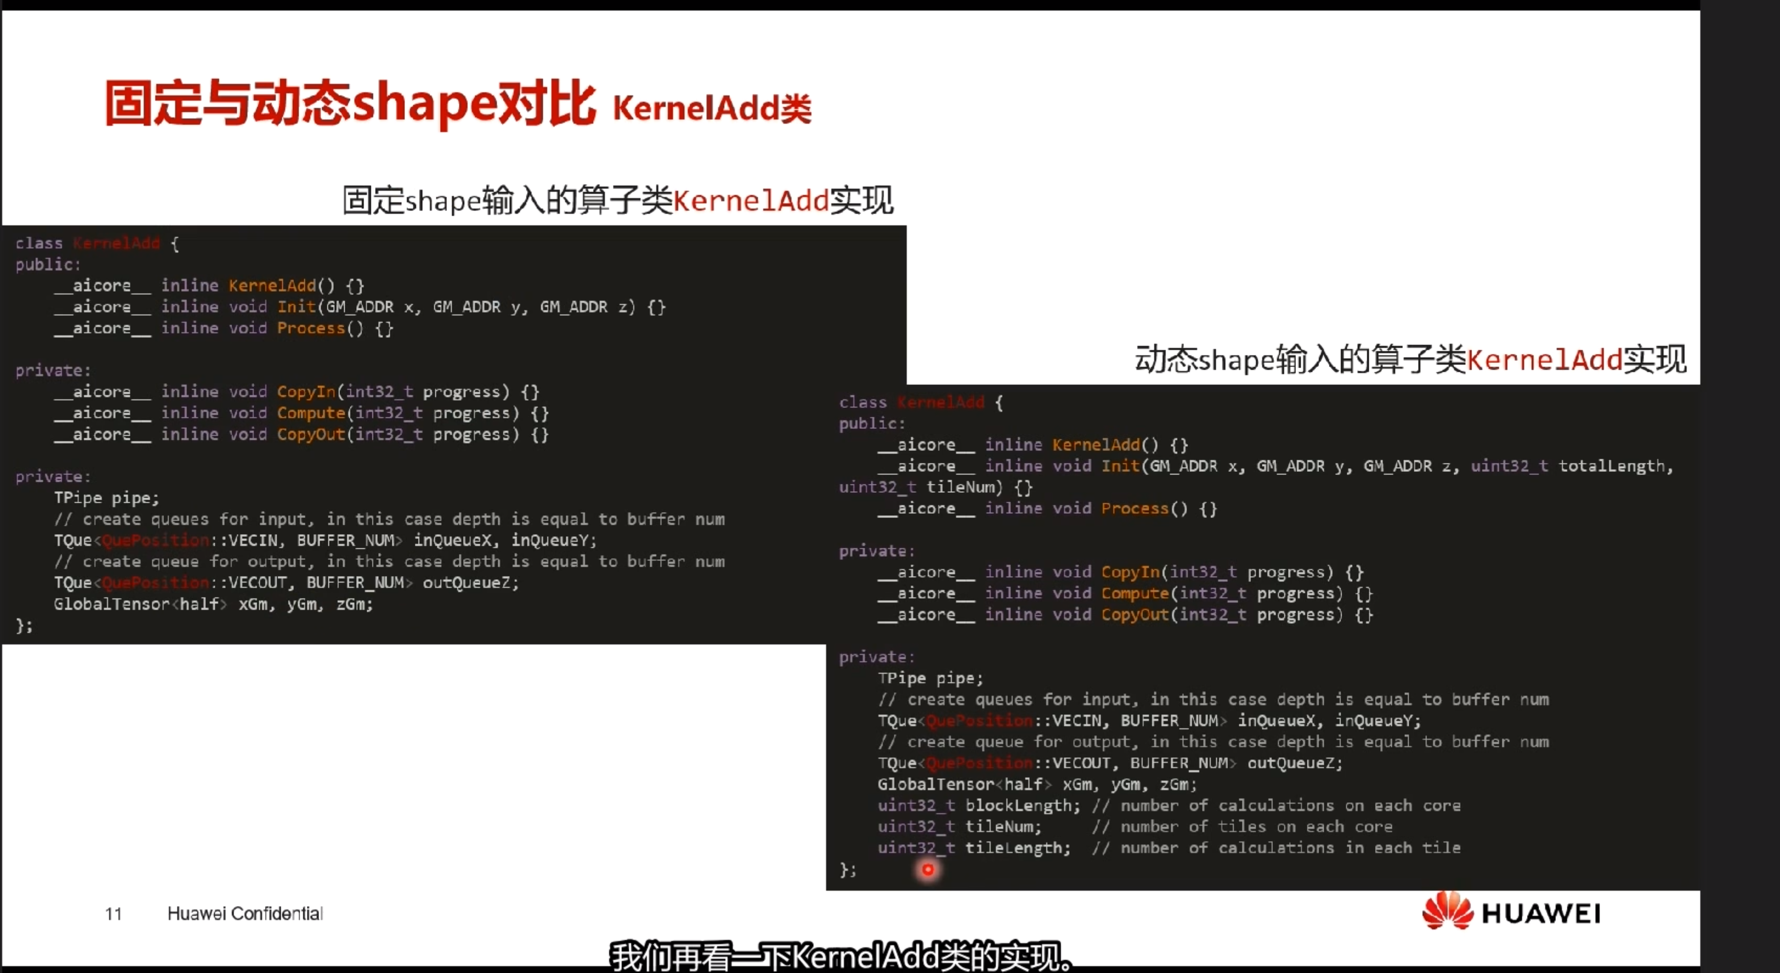Click the totalLength parameter in right code
Viewport: 1780px width, 973px height.
1611,466
